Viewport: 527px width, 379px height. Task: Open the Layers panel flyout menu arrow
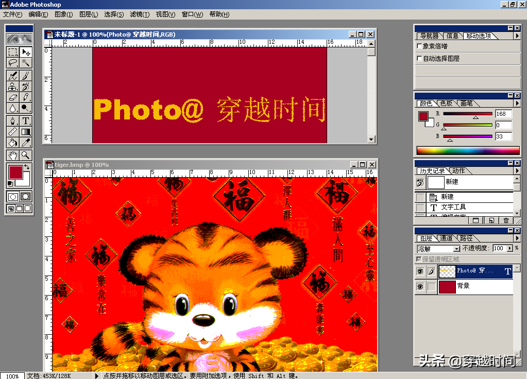coord(517,238)
